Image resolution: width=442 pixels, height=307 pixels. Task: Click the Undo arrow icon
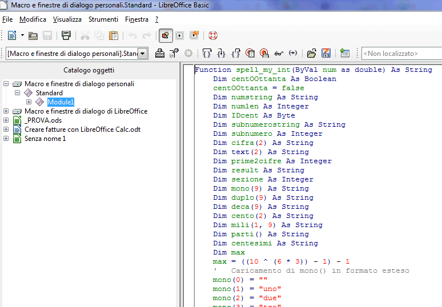click(x=132, y=36)
